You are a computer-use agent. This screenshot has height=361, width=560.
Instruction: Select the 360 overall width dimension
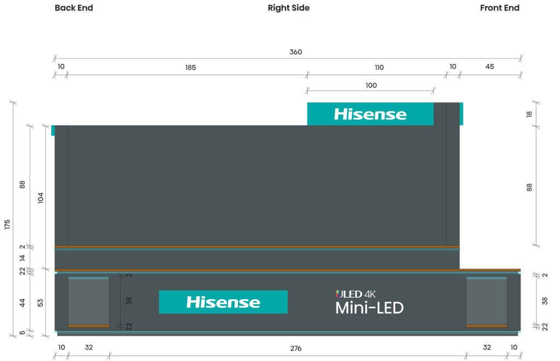tap(295, 52)
